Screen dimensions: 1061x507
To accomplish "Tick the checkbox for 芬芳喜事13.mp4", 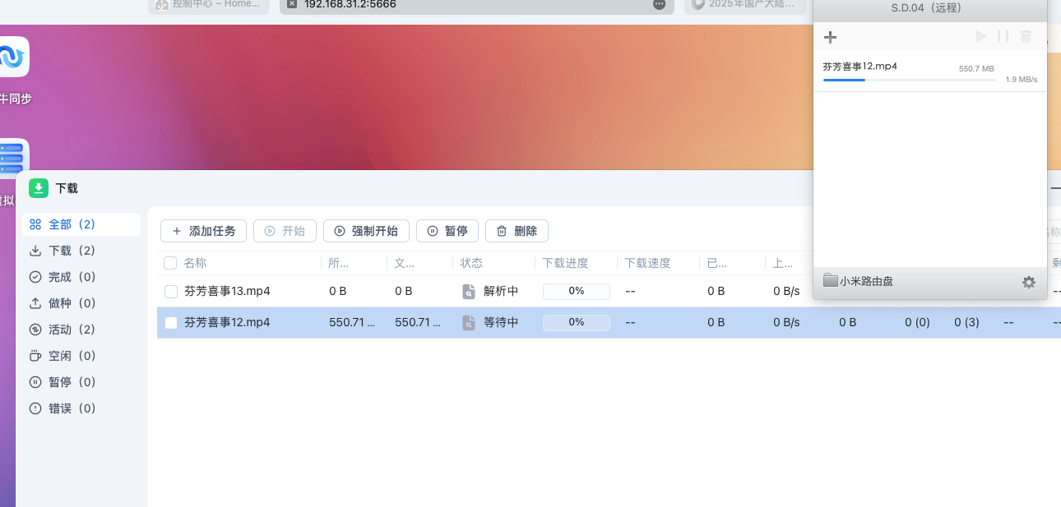I will pos(171,291).
